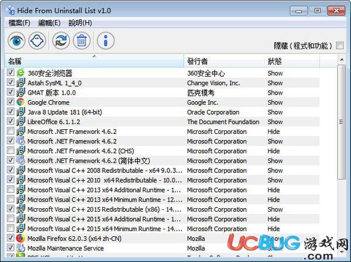Click the ghost (hide) toolbar icon
The width and height of the screenshot is (351, 262).
37,41
